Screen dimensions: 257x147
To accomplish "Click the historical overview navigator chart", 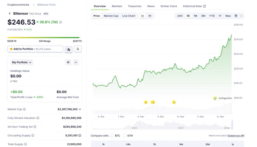I will pos(162,125).
